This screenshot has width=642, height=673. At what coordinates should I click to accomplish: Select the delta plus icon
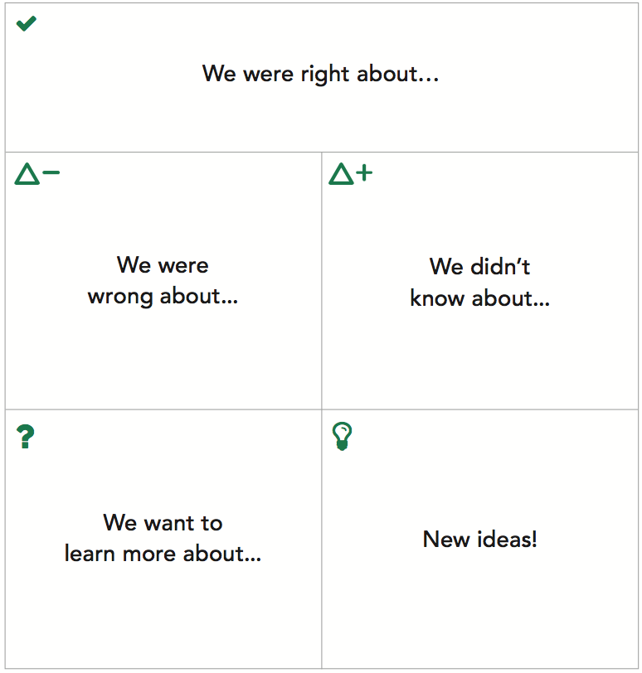(x=351, y=174)
